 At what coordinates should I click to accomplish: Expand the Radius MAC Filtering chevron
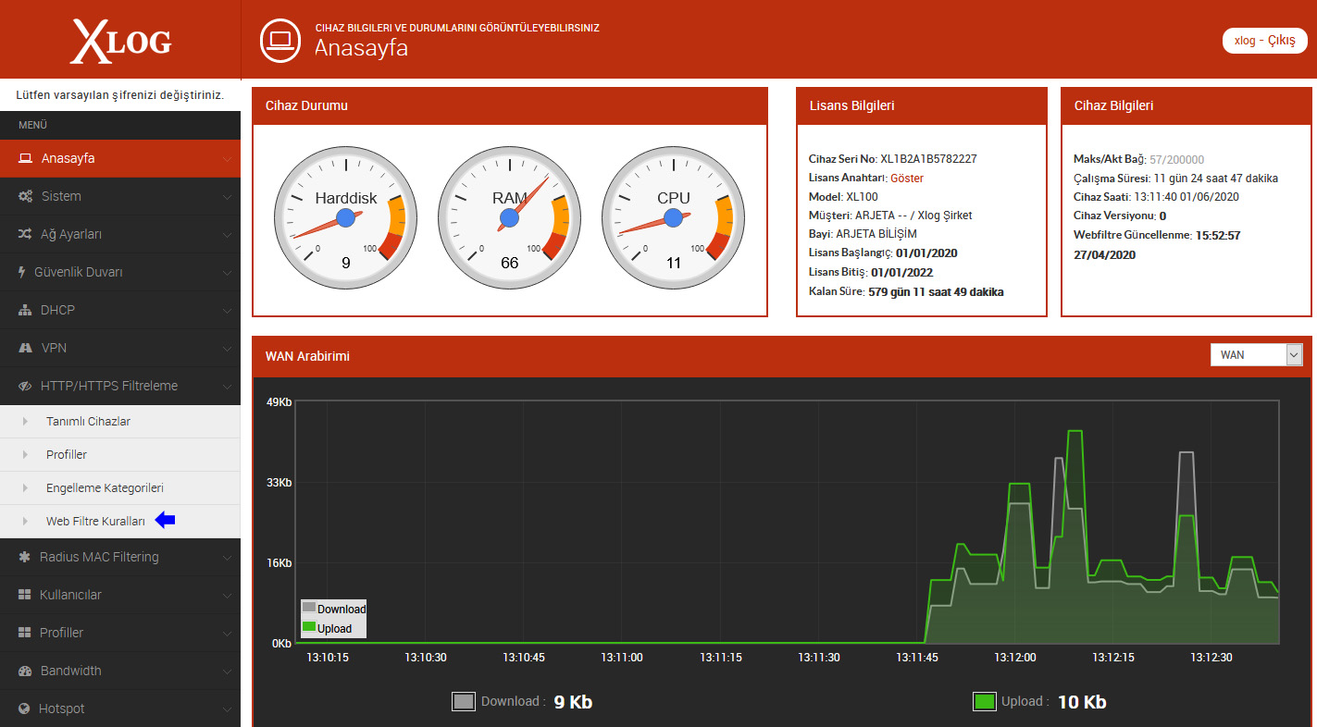227,558
